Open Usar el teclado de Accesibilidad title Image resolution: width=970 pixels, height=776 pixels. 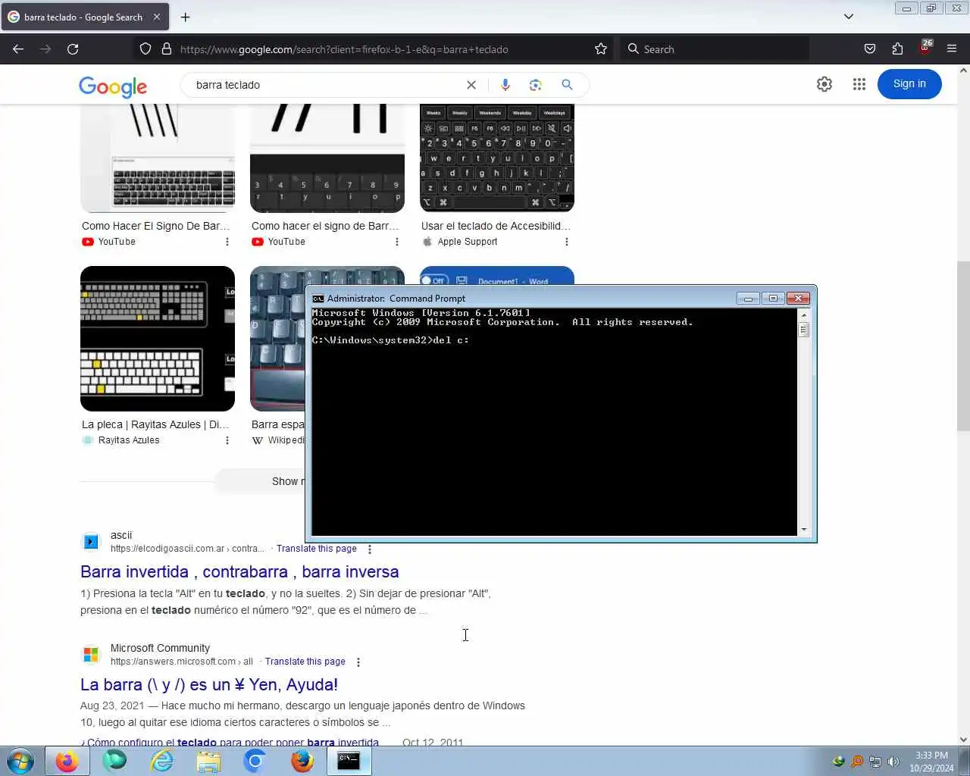pyautogui.click(x=496, y=226)
